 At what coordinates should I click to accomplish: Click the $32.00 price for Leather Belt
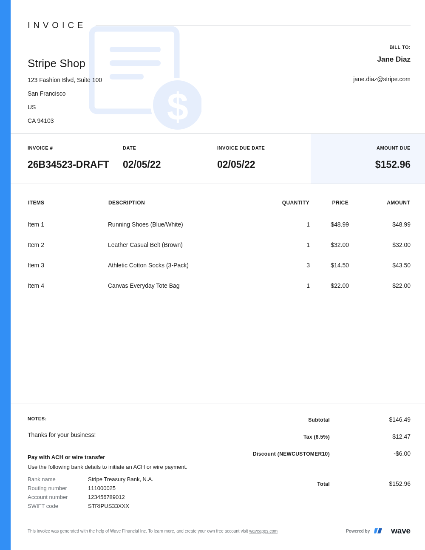pos(340,245)
